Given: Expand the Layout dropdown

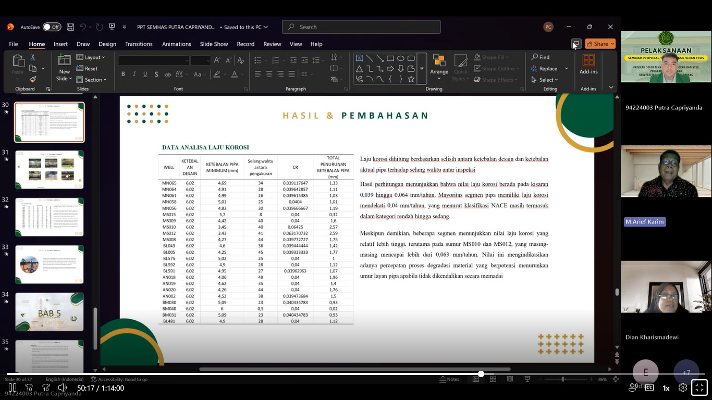Looking at the screenshot, I should 91,57.
